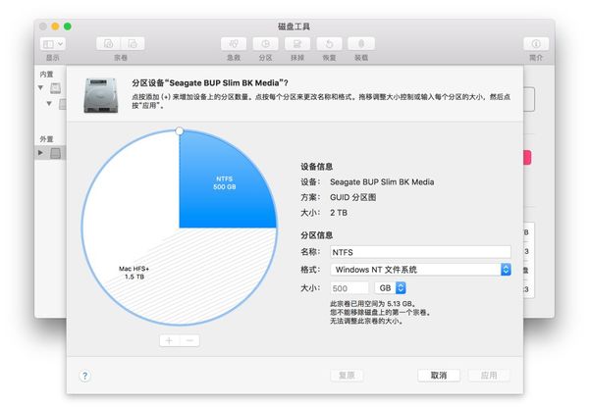Open help with the question mark button
589x407 pixels.
coord(85,376)
